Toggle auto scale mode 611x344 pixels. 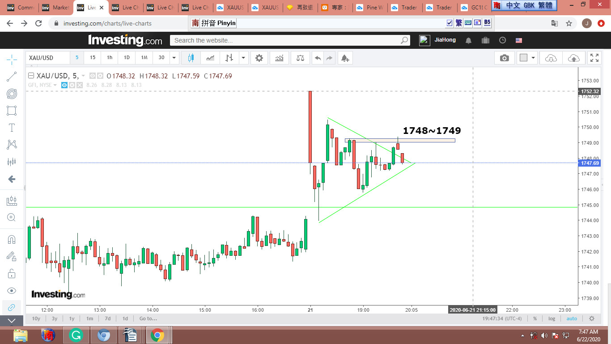(x=572, y=318)
